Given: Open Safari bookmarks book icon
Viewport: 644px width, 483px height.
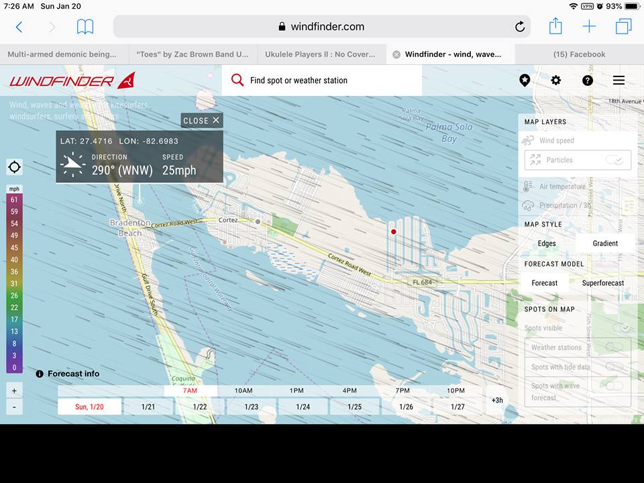Looking at the screenshot, I should pyautogui.click(x=85, y=27).
